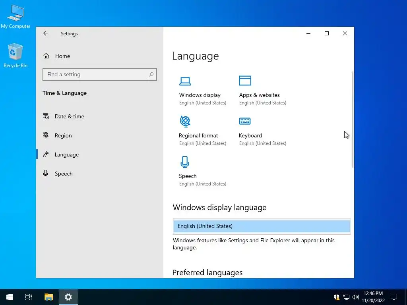
Task: Select the Recycle Bin desktop icon
Action: pos(16,56)
